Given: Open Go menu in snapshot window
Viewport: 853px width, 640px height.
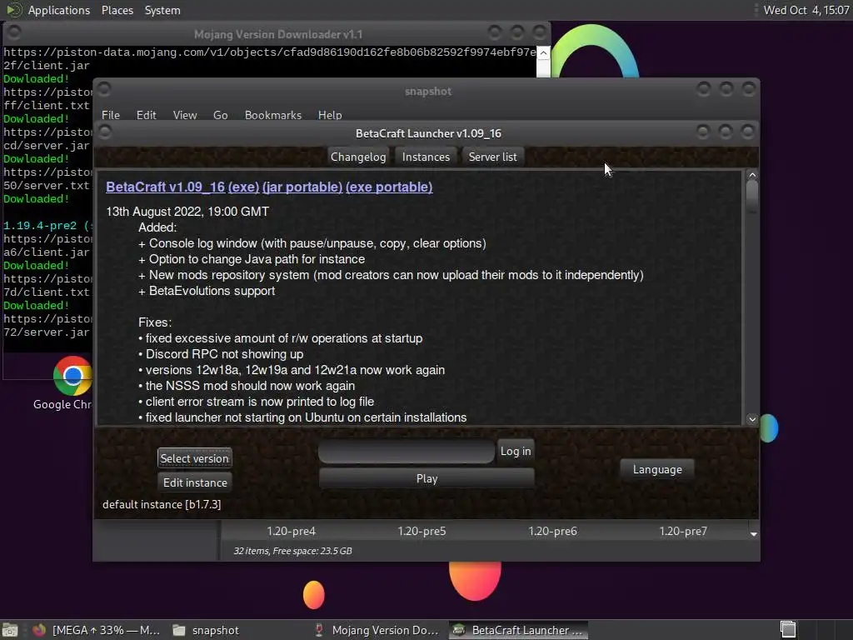Looking at the screenshot, I should [220, 115].
